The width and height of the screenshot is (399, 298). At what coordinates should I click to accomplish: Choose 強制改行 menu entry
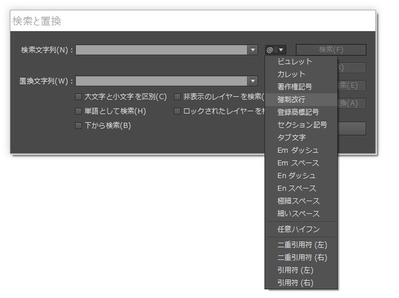point(301,100)
